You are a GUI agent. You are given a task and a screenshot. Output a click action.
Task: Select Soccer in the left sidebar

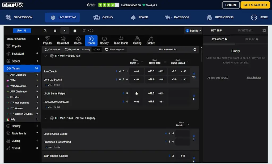click(22, 61)
